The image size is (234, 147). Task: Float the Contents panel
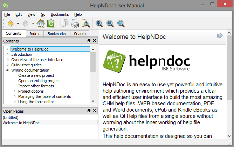click(89, 41)
